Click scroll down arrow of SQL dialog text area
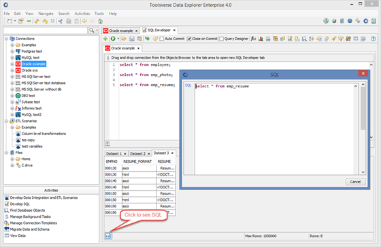The height and width of the screenshot is (247, 381). click(x=363, y=172)
